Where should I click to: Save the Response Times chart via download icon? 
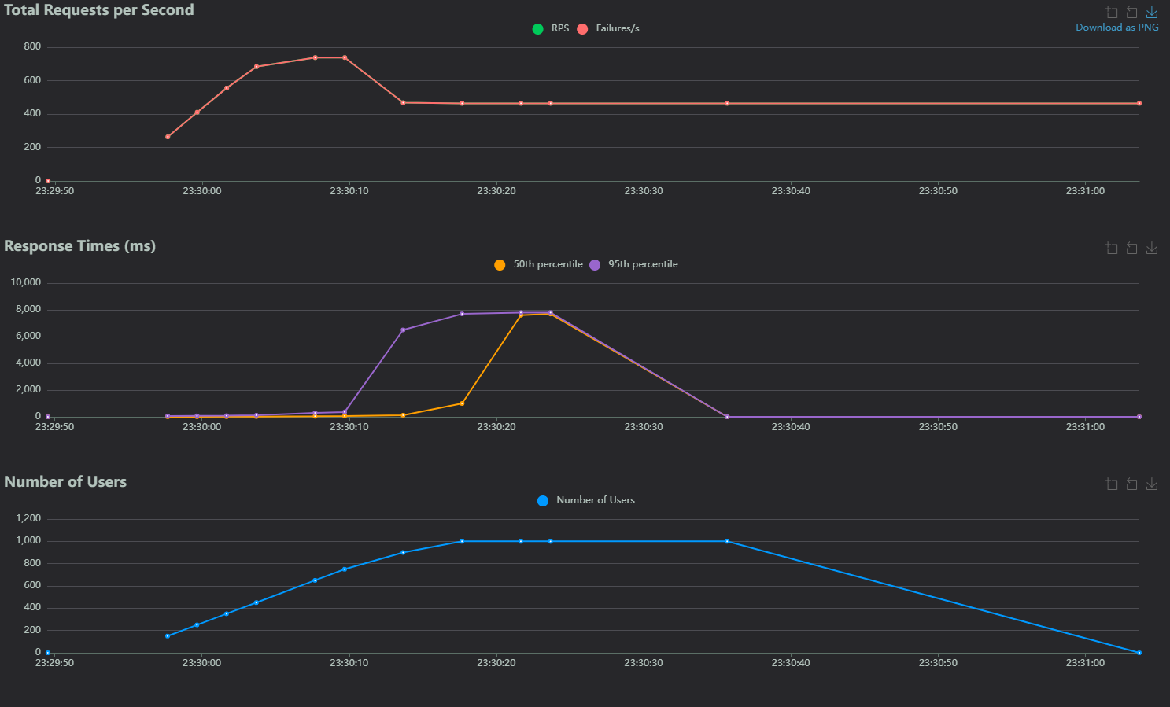pyautogui.click(x=1152, y=248)
